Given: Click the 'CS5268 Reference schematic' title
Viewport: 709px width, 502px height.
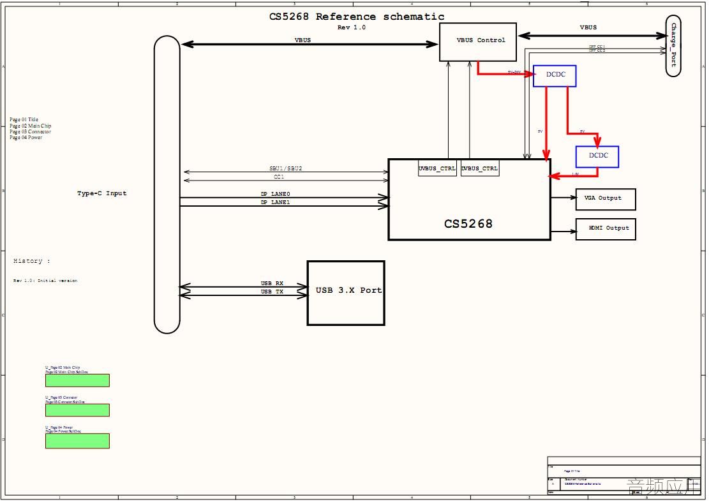Looking at the screenshot, I should (356, 17).
